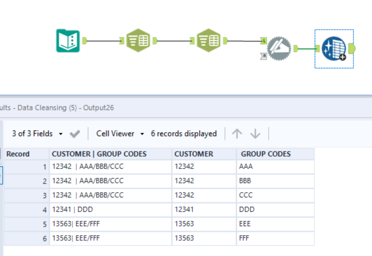This screenshot has height=256, width=372.
Task: Click the gray checkmark apply icon
Action: click(x=75, y=134)
